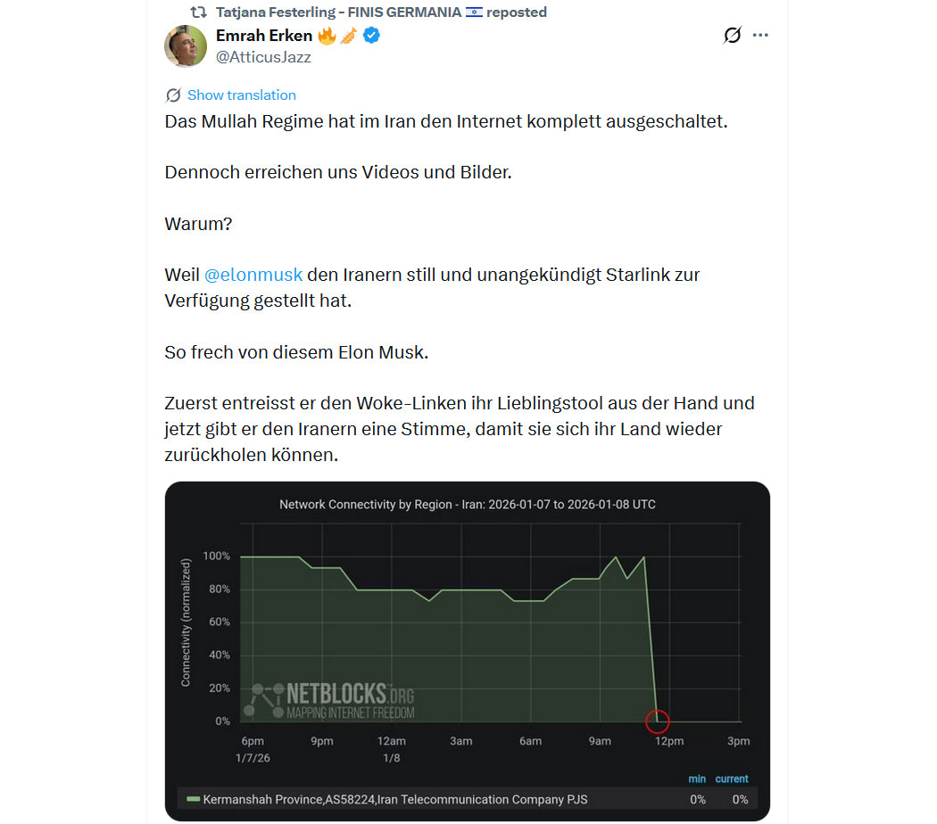Click the green legend swatch for Kermanshah Province
The width and height of the screenshot is (937, 824).
tap(192, 799)
